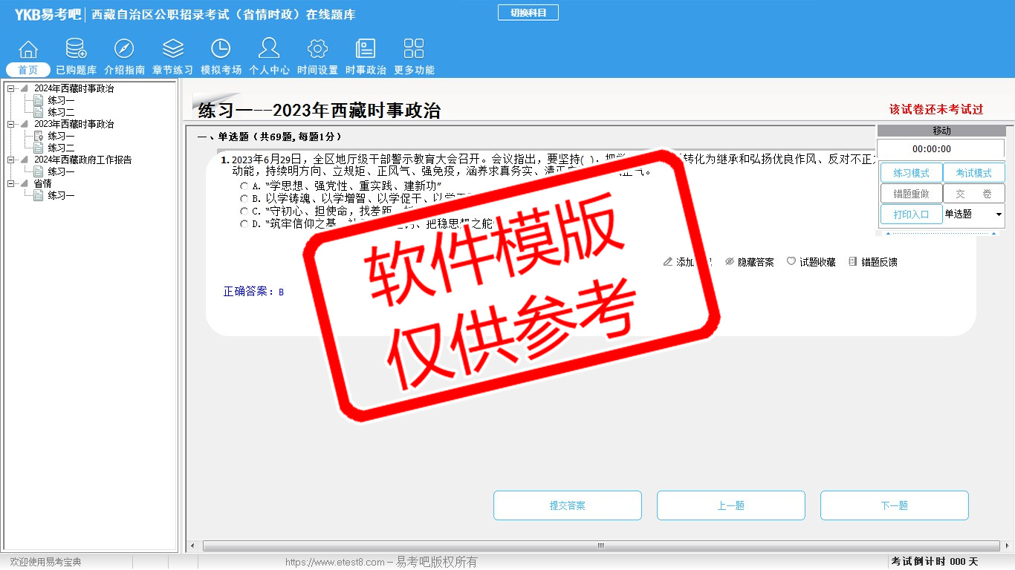The height and width of the screenshot is (570, 1015).
Task: Open the 单选题 question type dropdown
Action: click(x=998, y=214)
